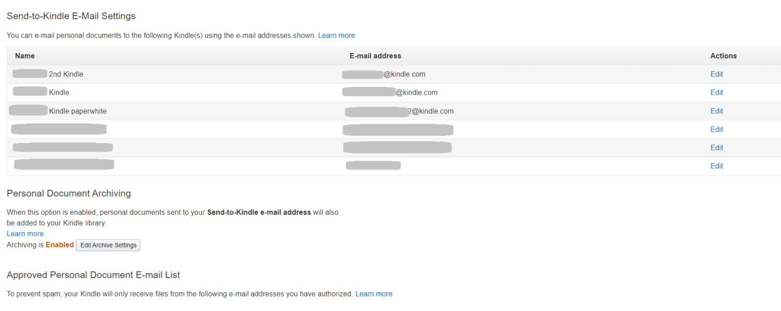Click Edit in the fifth device row
The height and width of the screenshot is (311, 781).
[x=716, y=148]
